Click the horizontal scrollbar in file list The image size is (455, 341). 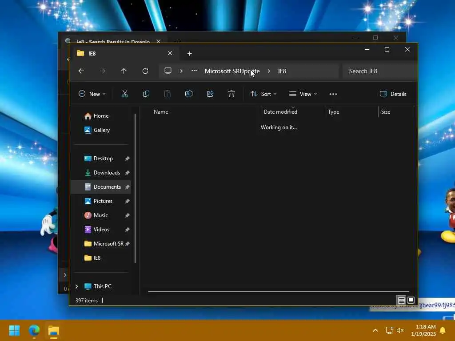coord(279,292)
